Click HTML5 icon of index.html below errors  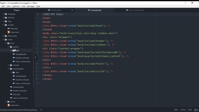(x=9, y=105)
